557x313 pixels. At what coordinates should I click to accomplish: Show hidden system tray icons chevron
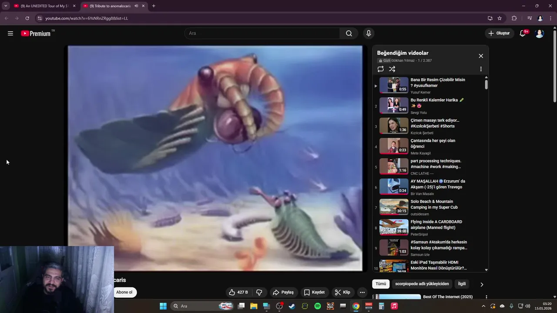pos(483,306)
